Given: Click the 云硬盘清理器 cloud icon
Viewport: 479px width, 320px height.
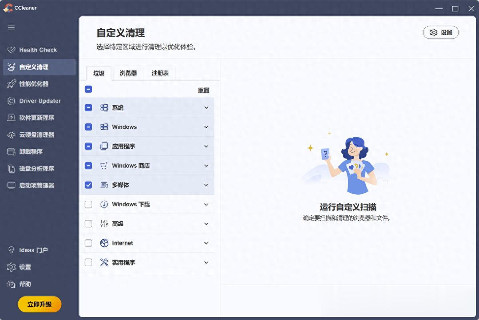Looking at the screenshot, I should point(11,135).
